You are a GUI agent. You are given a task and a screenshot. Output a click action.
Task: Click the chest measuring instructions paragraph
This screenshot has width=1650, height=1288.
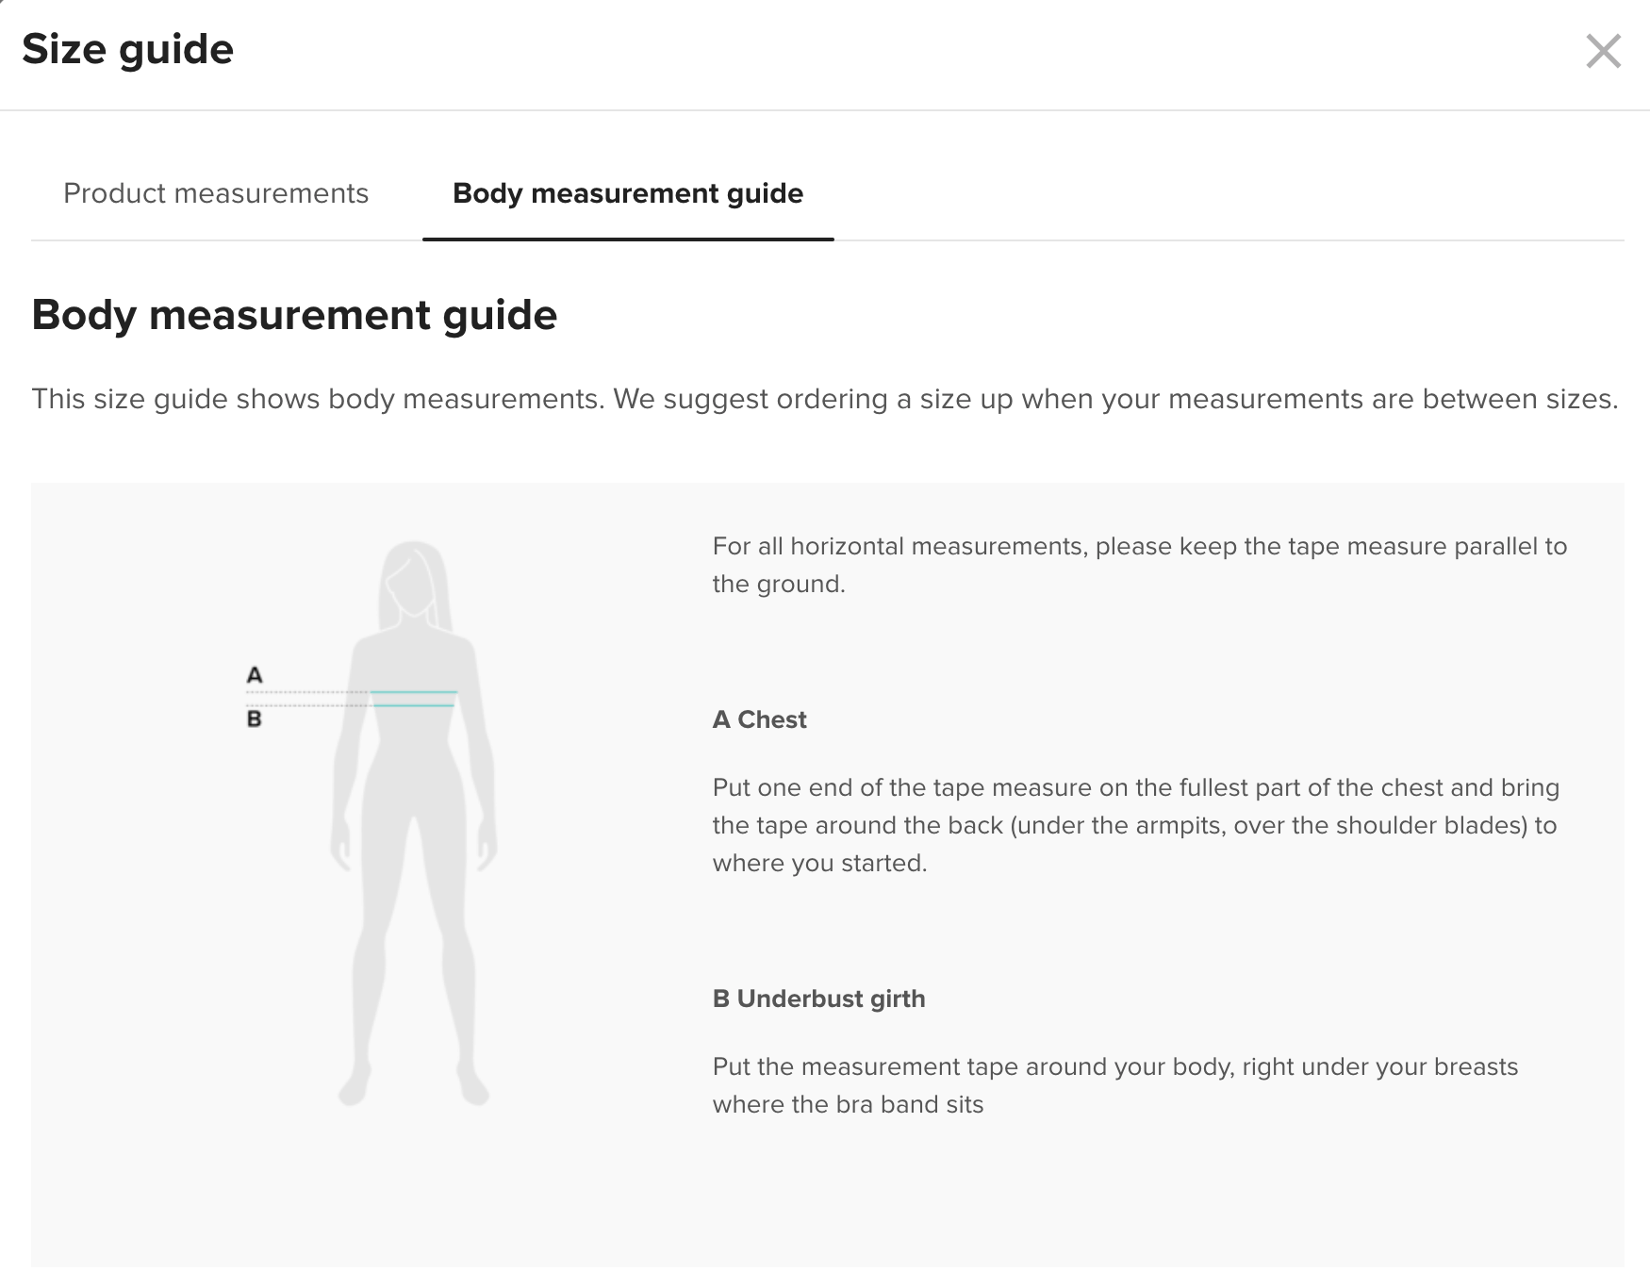coord(1136,825)
